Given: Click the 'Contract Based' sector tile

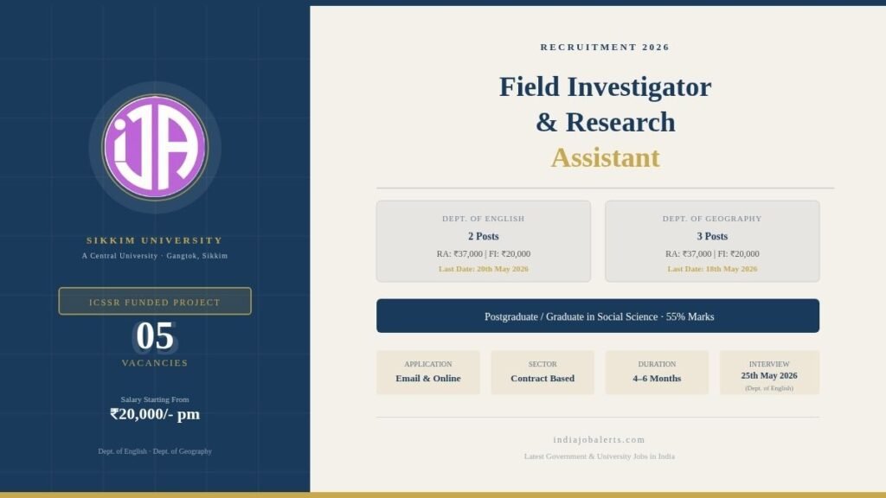Looking at the screenshot, I should point(543,373).
